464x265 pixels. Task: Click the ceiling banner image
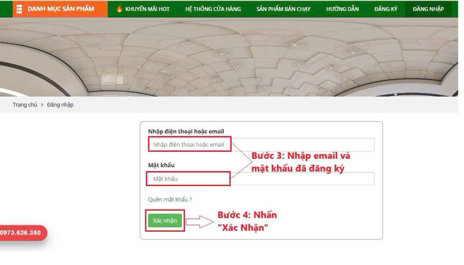pos(229,57)
